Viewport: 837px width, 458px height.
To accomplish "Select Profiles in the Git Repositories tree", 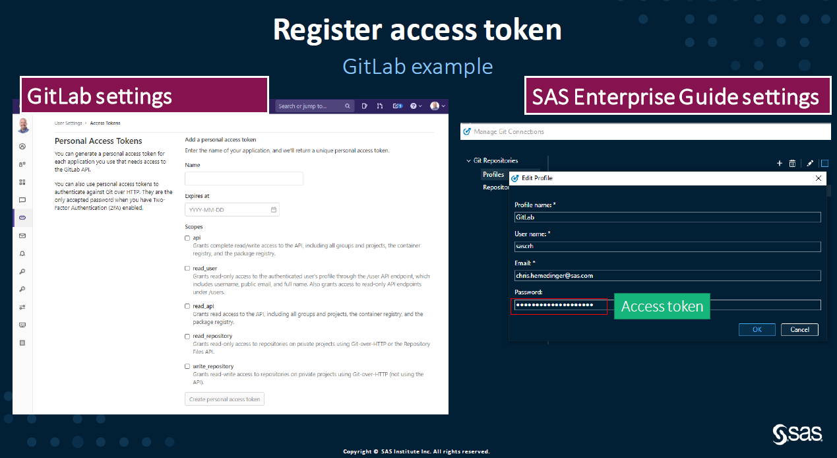I will pos(493,175).
